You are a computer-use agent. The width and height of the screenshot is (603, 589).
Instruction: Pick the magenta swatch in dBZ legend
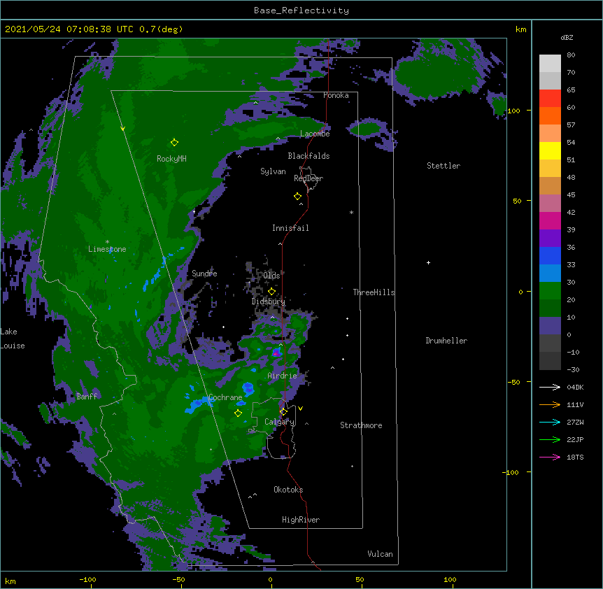550,220
